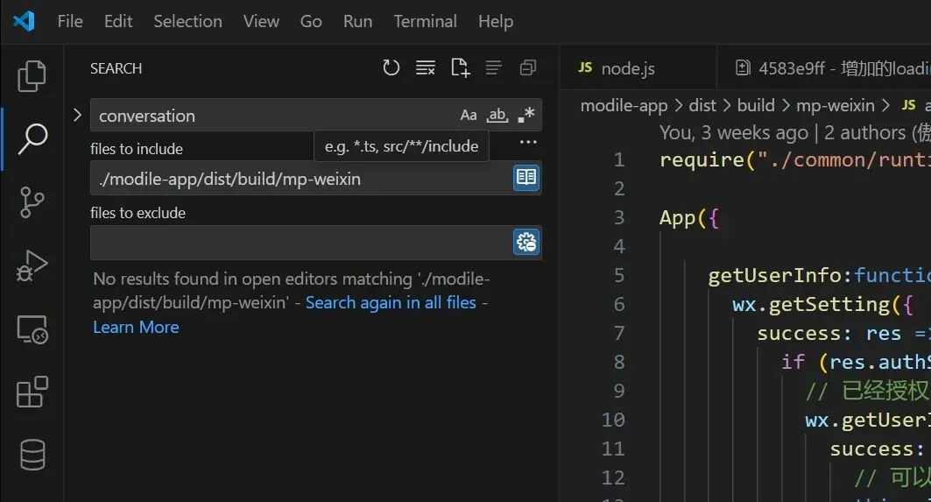This screenshot has height=502, width=931.
Task: Open the Explorer view in activity bar
Action: (32, 76)
